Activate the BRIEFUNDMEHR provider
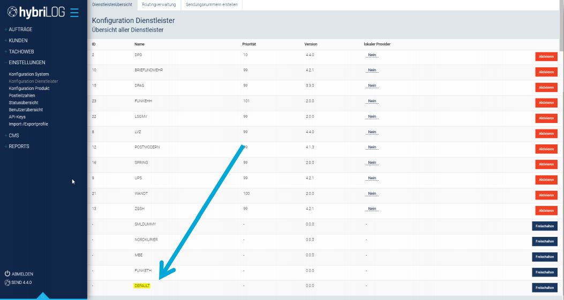Image resolution: width=564 pixels, height=300 pixels. (546, 72)
